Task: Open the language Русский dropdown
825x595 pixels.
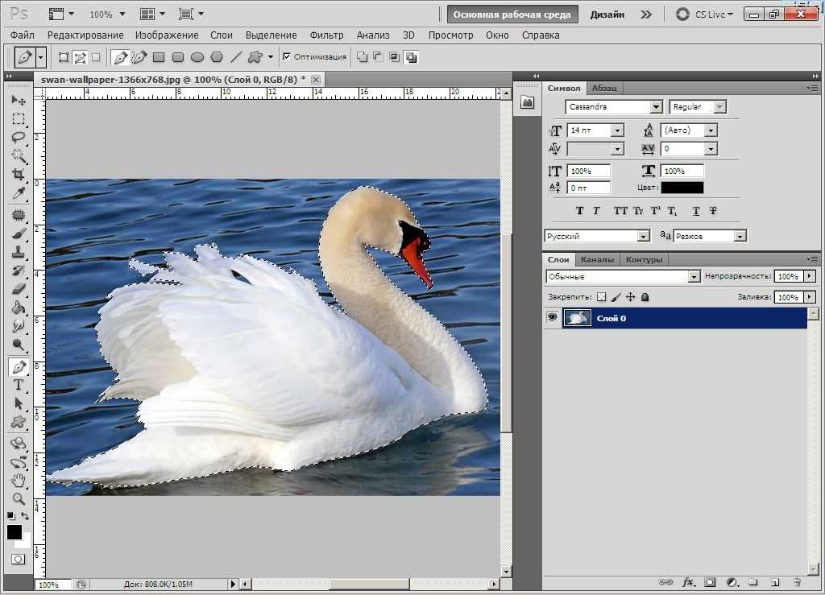Action: coord(644,237)
